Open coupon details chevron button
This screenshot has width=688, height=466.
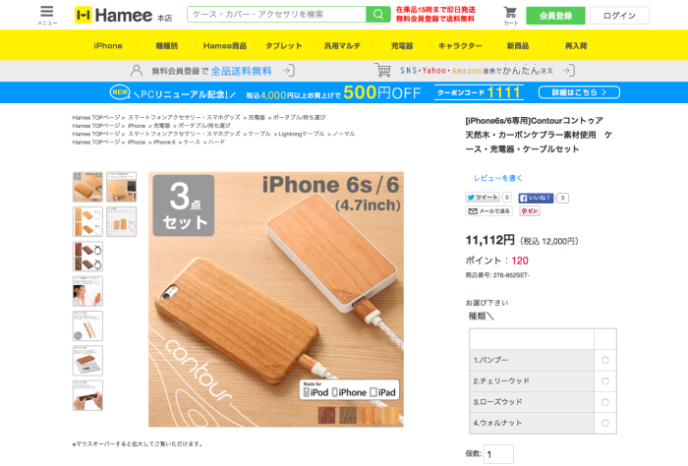579,92
